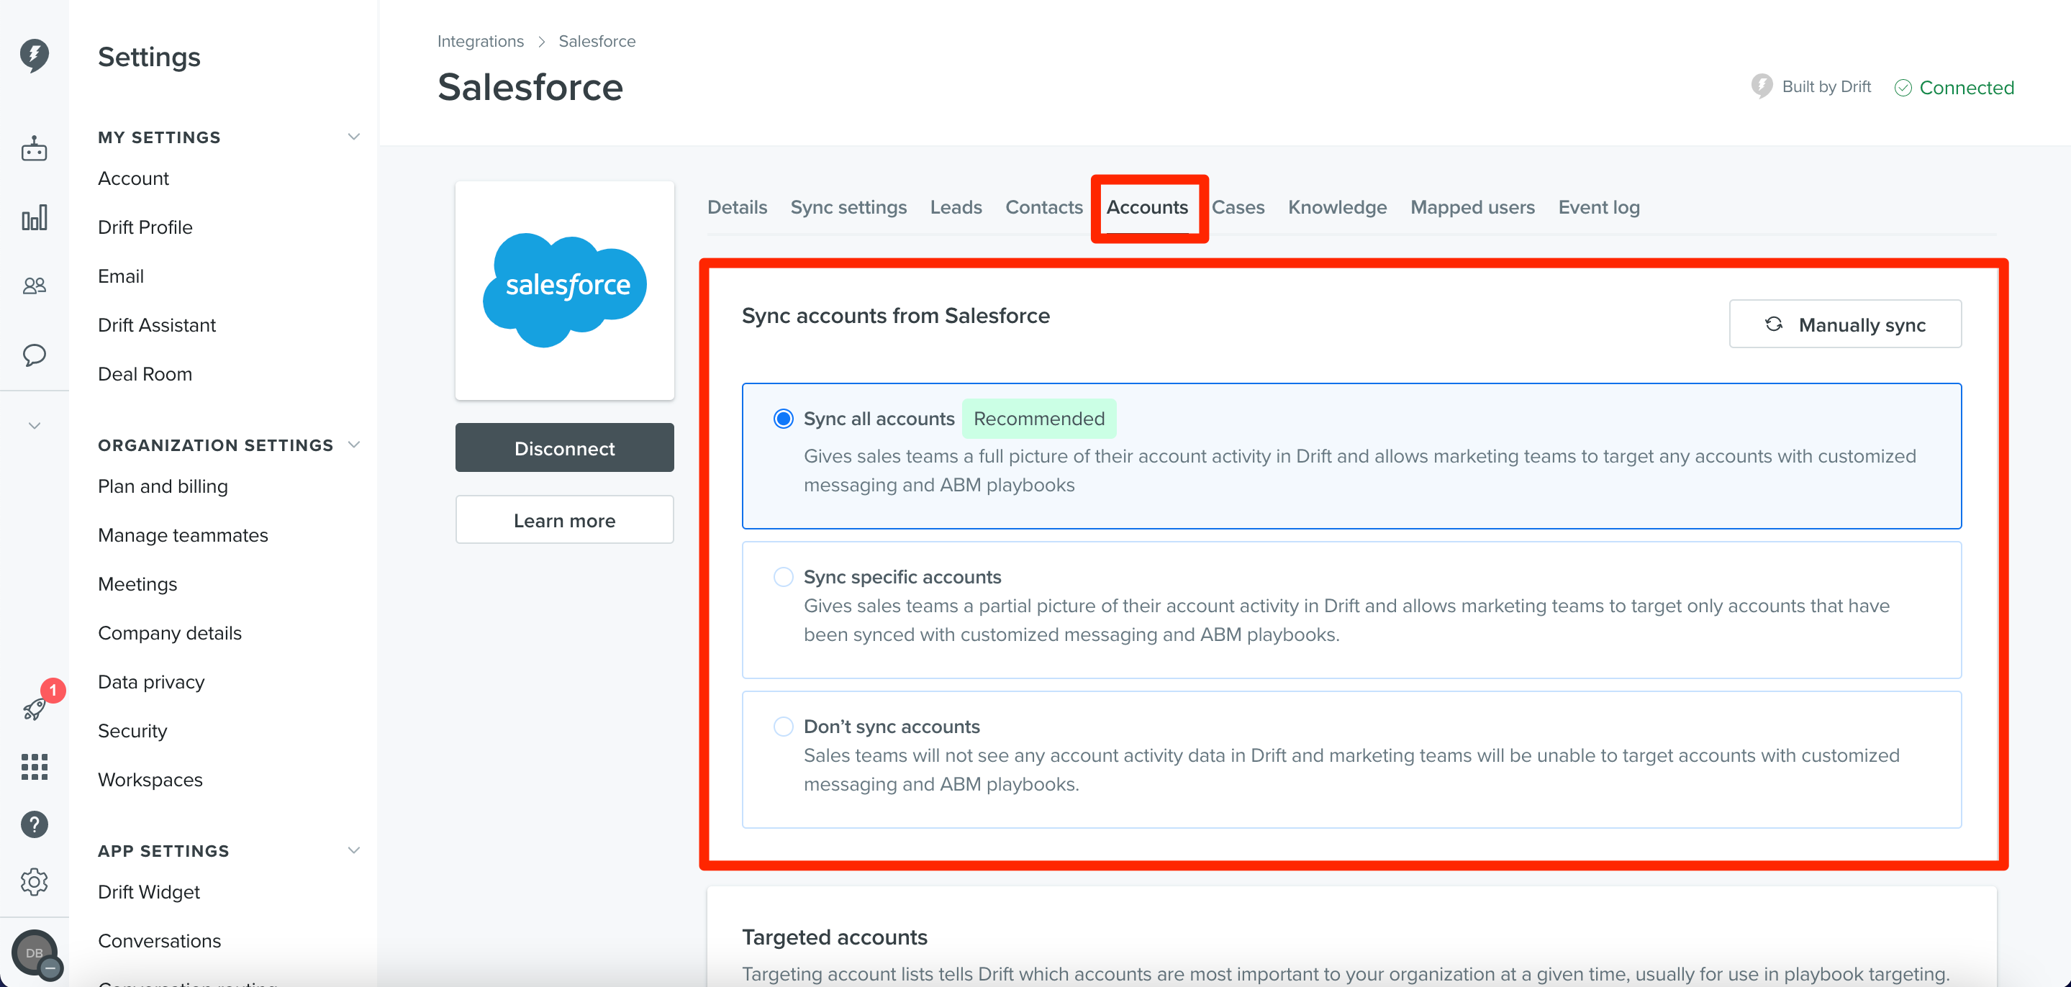Open Manage teammates settings
This screenshot has height=987, width=2071.
tap(183, 535)
